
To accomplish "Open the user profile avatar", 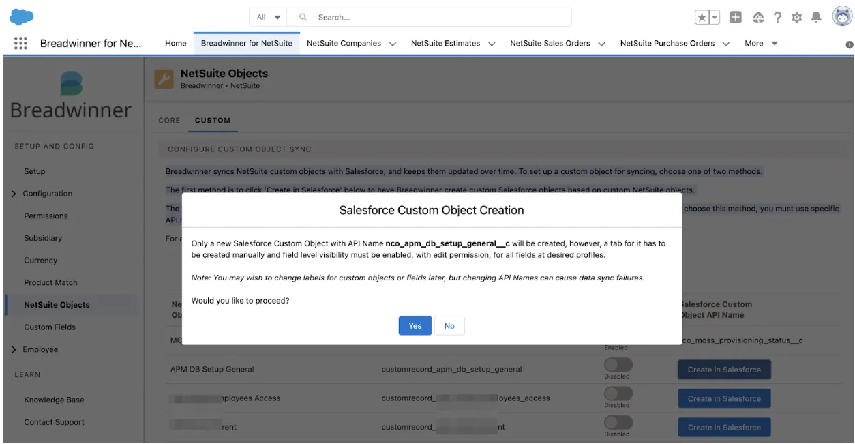I will tap(843, 17).
